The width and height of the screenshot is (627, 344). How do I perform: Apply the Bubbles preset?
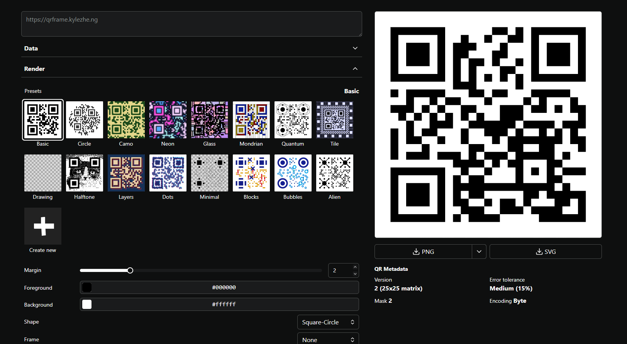coord(293,173)
